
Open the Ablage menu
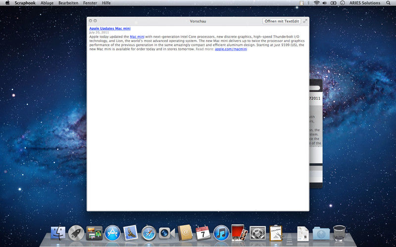click(x=47, y=3)
